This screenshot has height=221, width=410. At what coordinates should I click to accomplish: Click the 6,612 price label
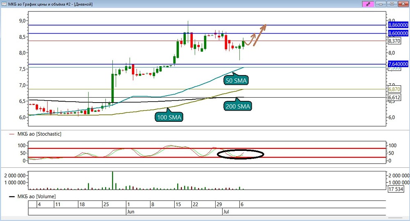click(394, 98)
